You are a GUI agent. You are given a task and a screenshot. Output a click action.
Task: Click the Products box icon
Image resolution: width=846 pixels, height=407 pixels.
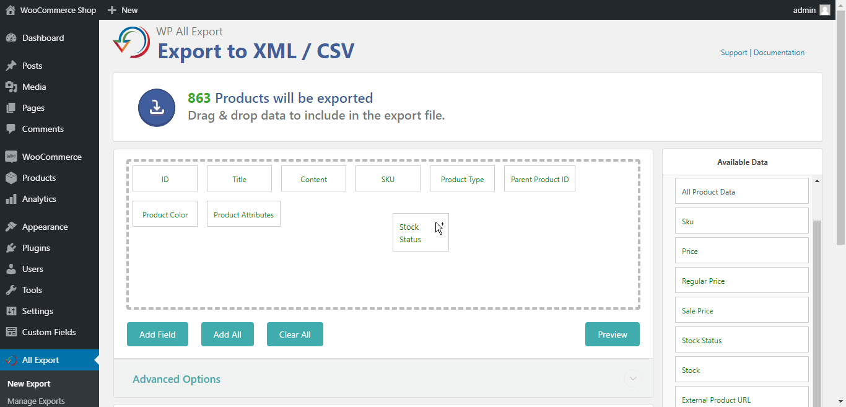coord(11,178)
